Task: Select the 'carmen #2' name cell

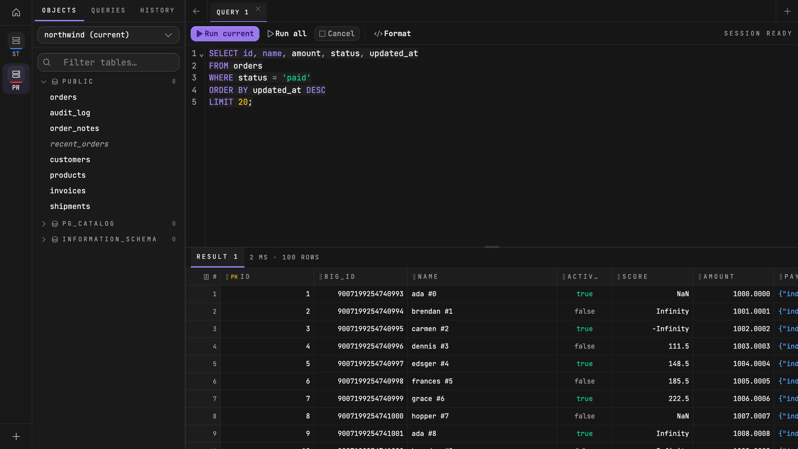Action: click(x=482, y=329)
